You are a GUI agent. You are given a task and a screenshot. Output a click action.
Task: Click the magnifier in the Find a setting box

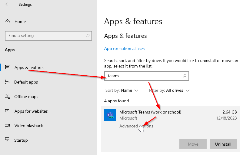point(88,36)
